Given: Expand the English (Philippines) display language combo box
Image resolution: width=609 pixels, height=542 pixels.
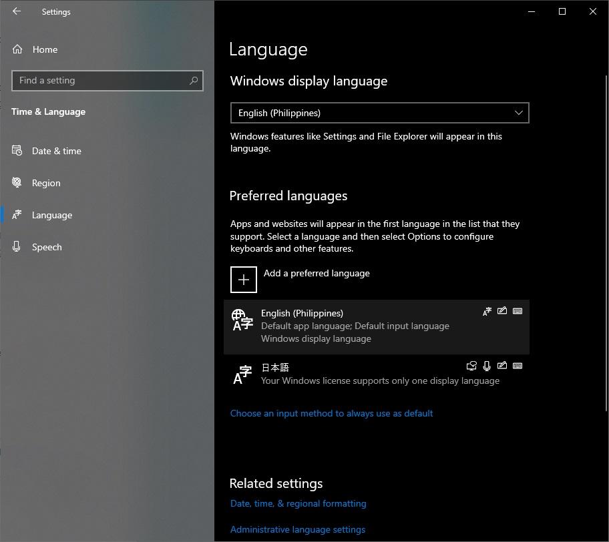Looking at the screenshot, I should (379, 113).
